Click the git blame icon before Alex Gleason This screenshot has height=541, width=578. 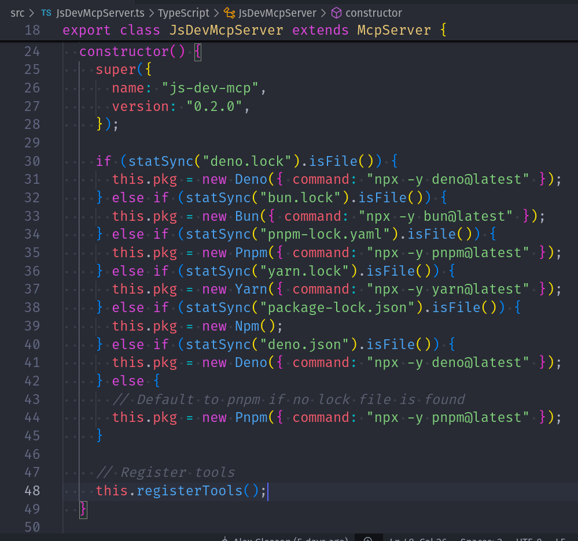[x=225, y=539]
